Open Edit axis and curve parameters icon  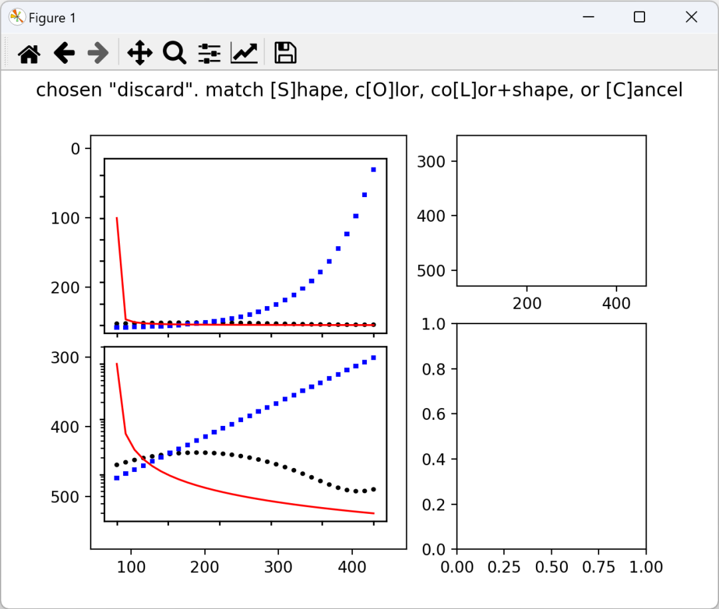pos(244,53)
